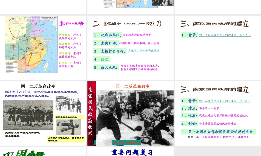The height and width of the screenshot is (156, 261).
Task: Click the label 3、性质
Action: click(x=189, y=115)
